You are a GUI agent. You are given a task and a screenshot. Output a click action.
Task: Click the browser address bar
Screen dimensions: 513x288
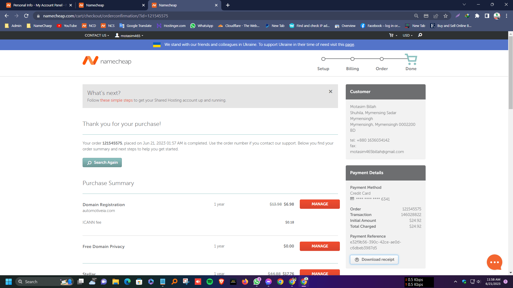224,16
